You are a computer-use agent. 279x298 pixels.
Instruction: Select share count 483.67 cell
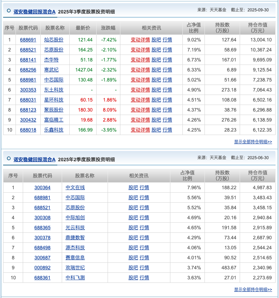click(x=222, y=268)
